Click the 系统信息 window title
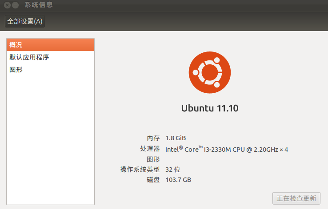328x209 pixels. pos(39,5)
